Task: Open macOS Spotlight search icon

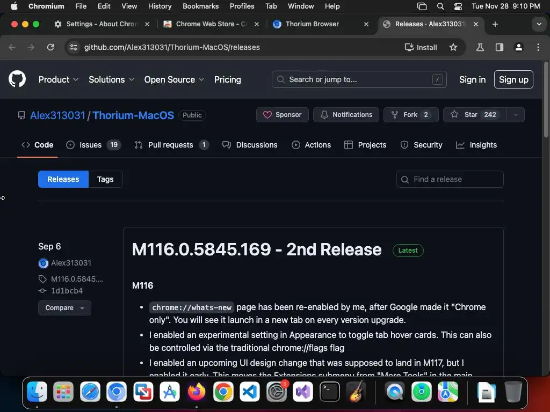Action: point(440,6)
